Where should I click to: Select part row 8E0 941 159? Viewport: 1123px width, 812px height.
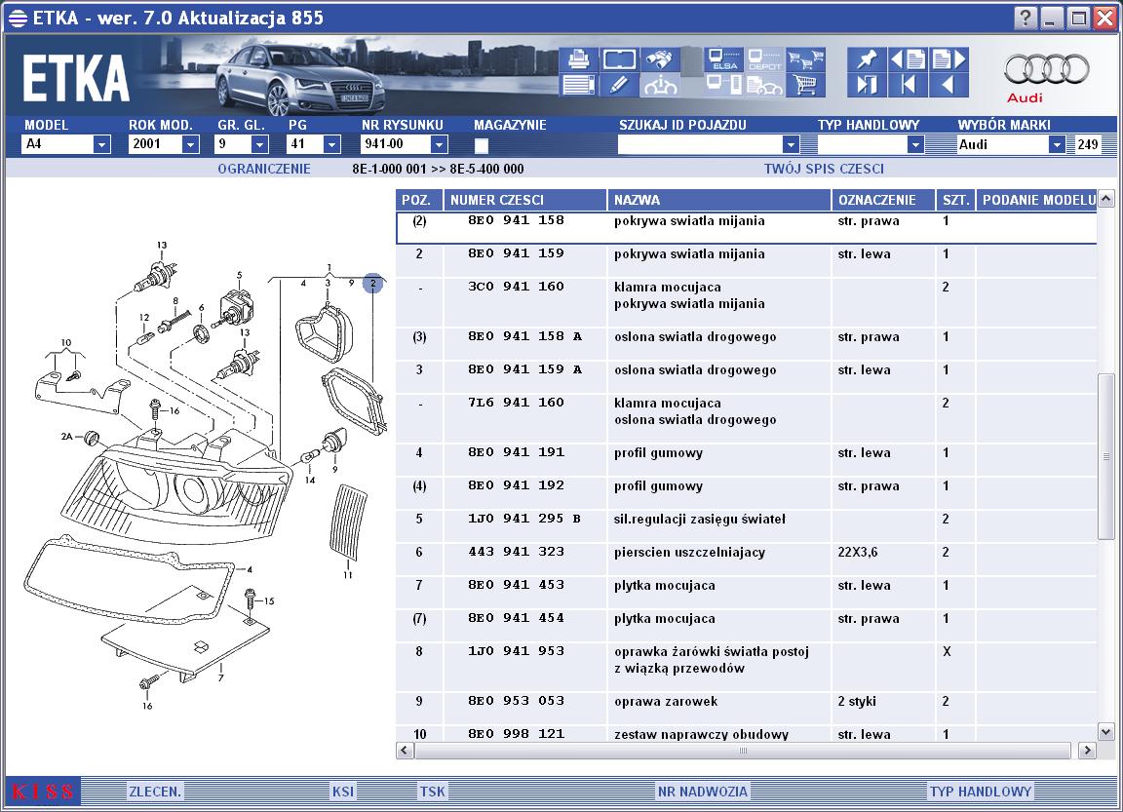(747, 260)
